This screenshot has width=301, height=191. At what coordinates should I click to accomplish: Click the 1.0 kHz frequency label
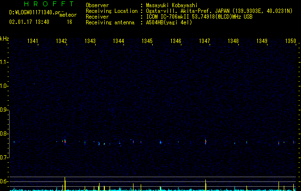4,86
